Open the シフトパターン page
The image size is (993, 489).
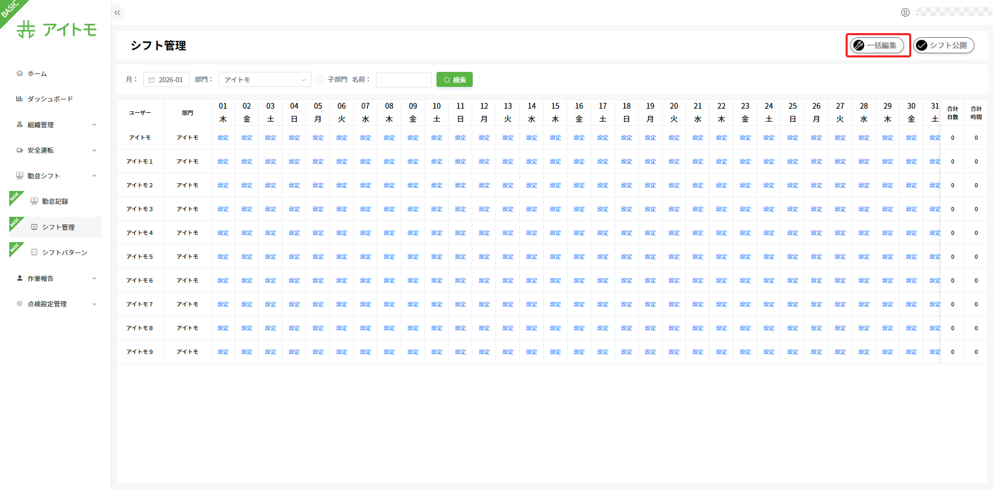[64, 253]
